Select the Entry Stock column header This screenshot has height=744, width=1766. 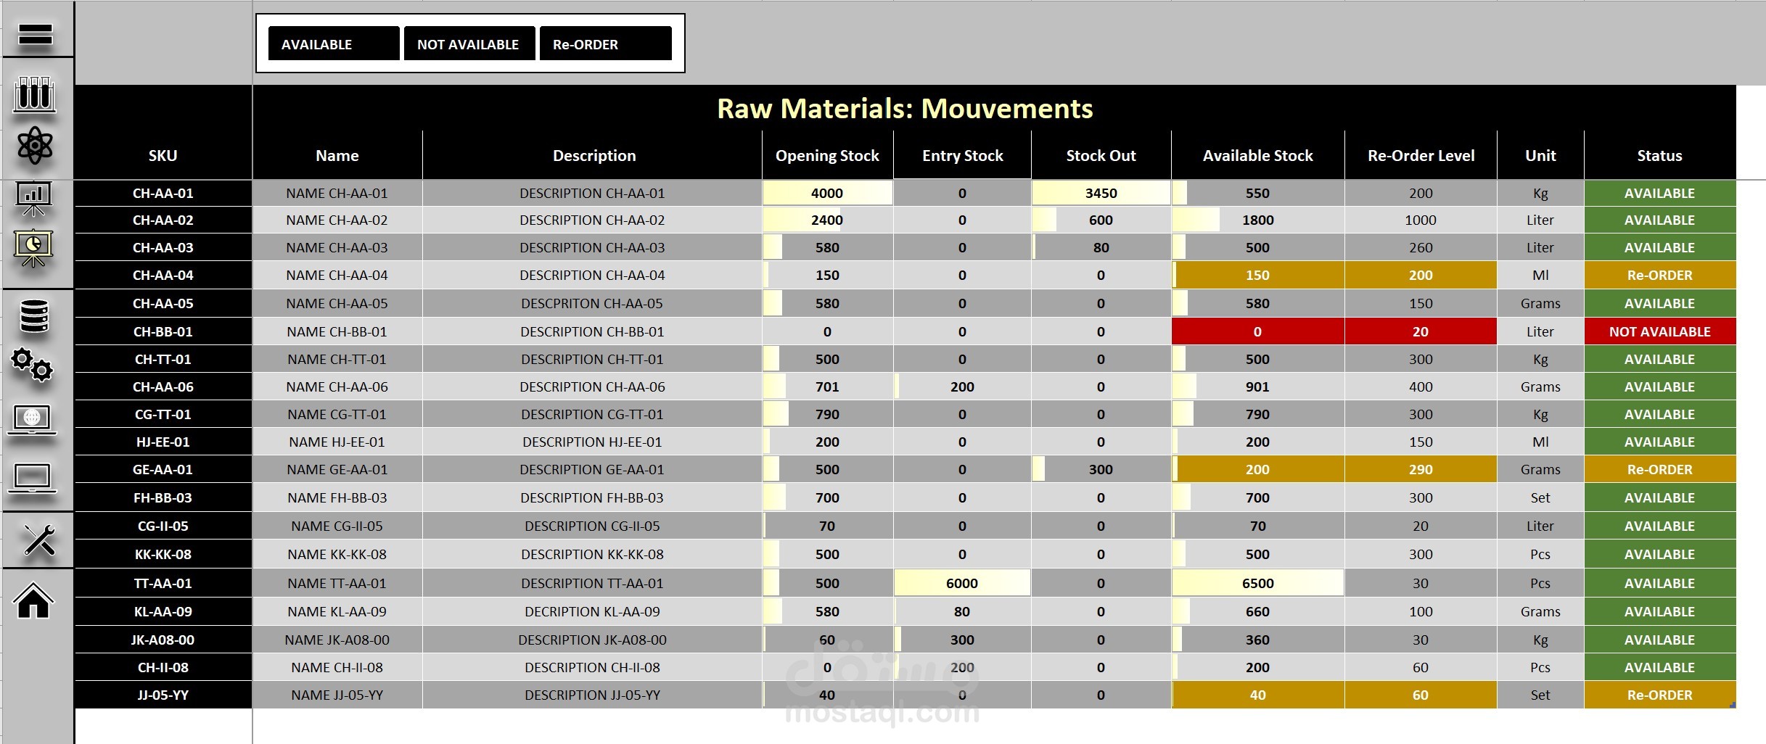(x=962, y=155)
